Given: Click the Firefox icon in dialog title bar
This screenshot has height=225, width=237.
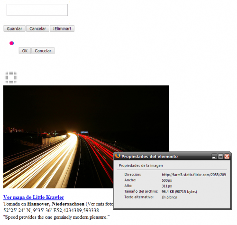Looking at the screenshot, I should click(x=118, y=156).
